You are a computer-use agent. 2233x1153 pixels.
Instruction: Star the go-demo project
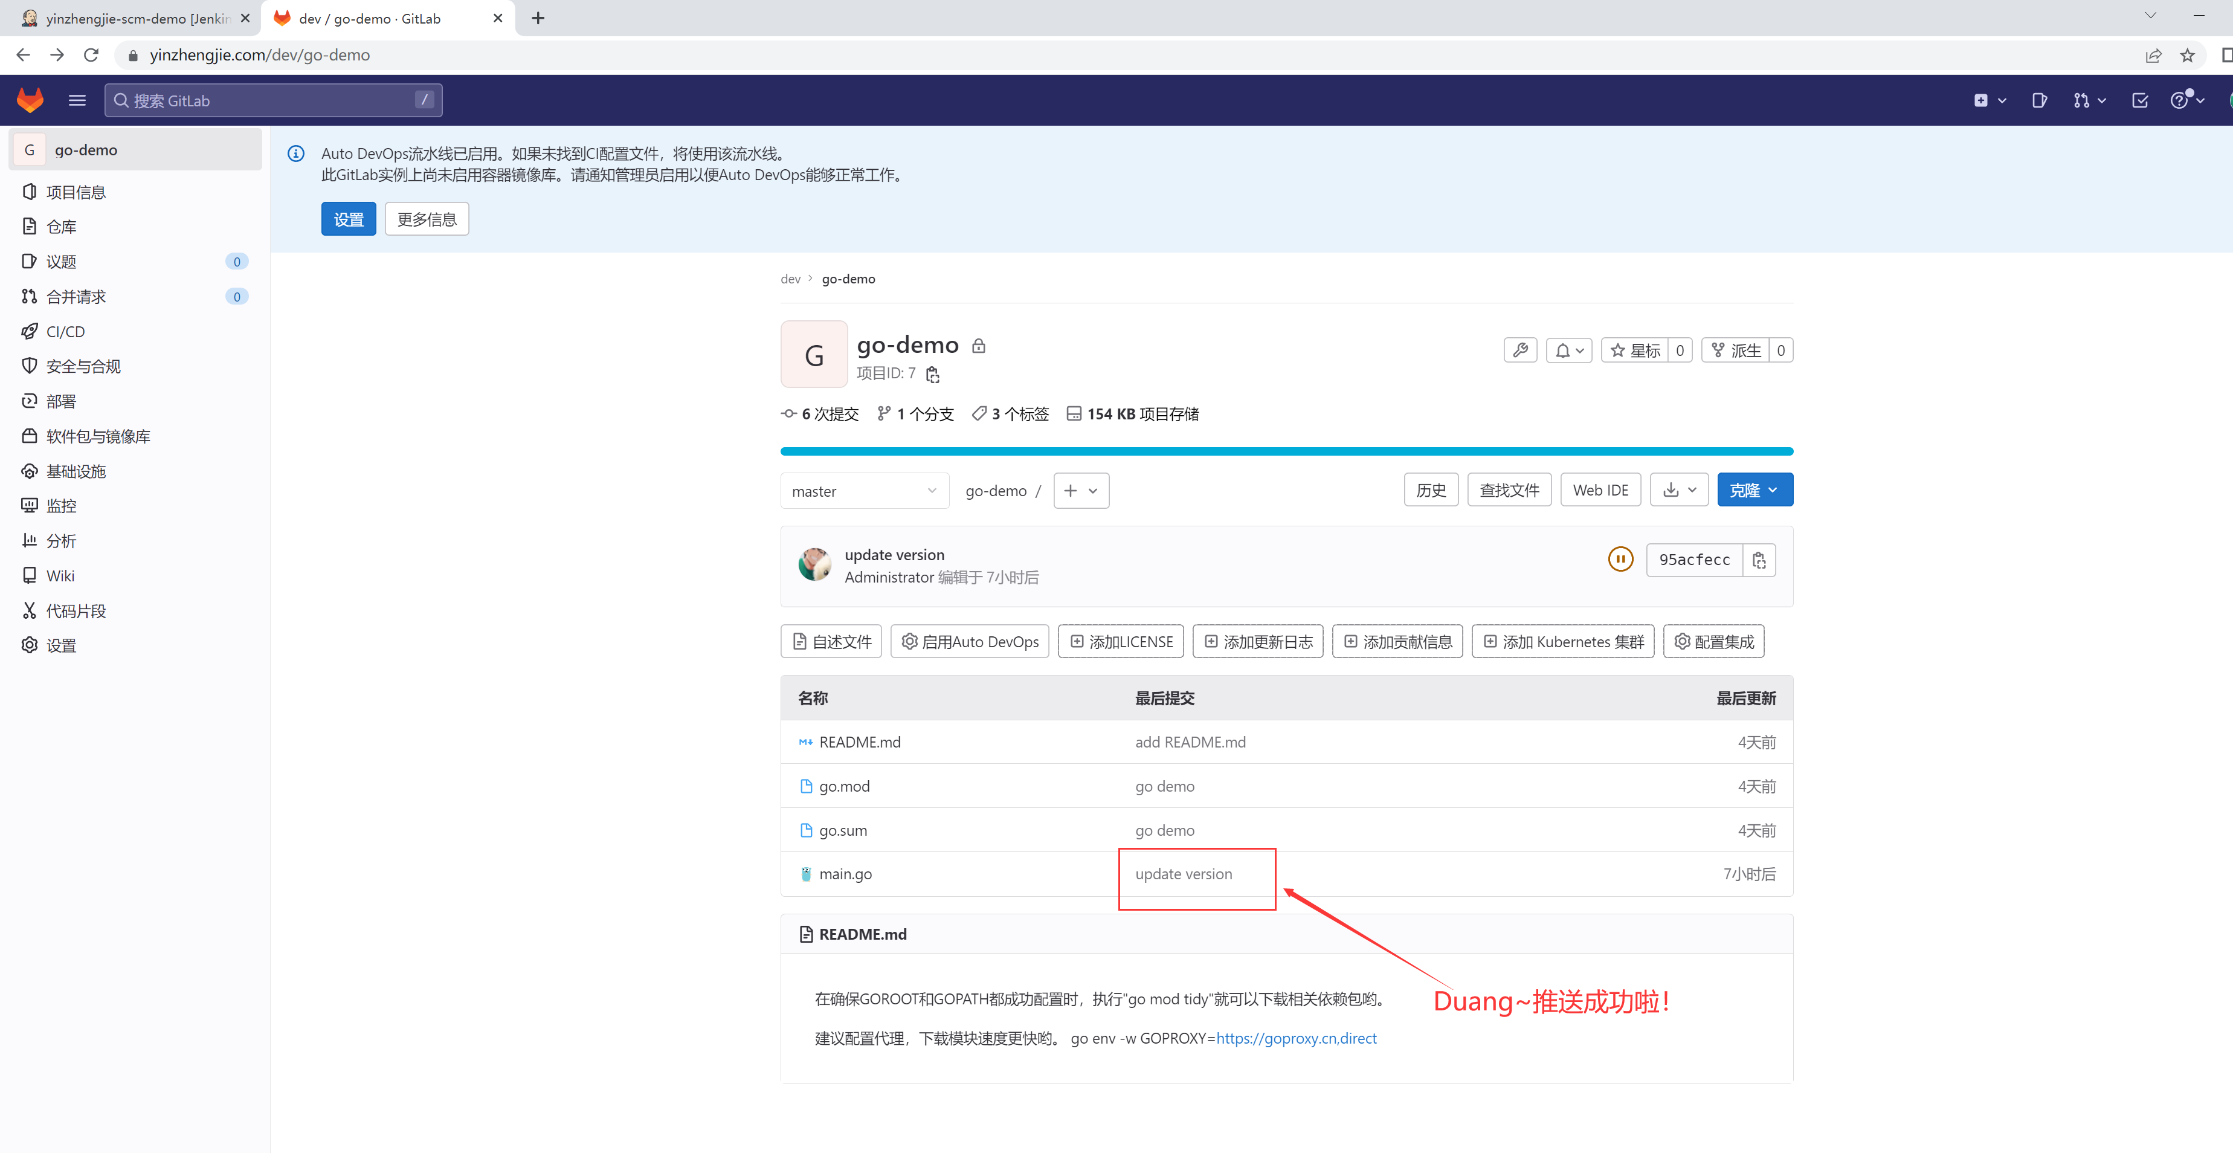(x=1635, y=350)
